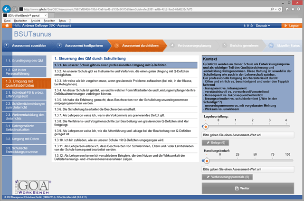Screen dimensions: 304x201
Task: Select sidebar item 2.2. Schülerrückmeldungen zum Unterricht
Action: [24, 106]
